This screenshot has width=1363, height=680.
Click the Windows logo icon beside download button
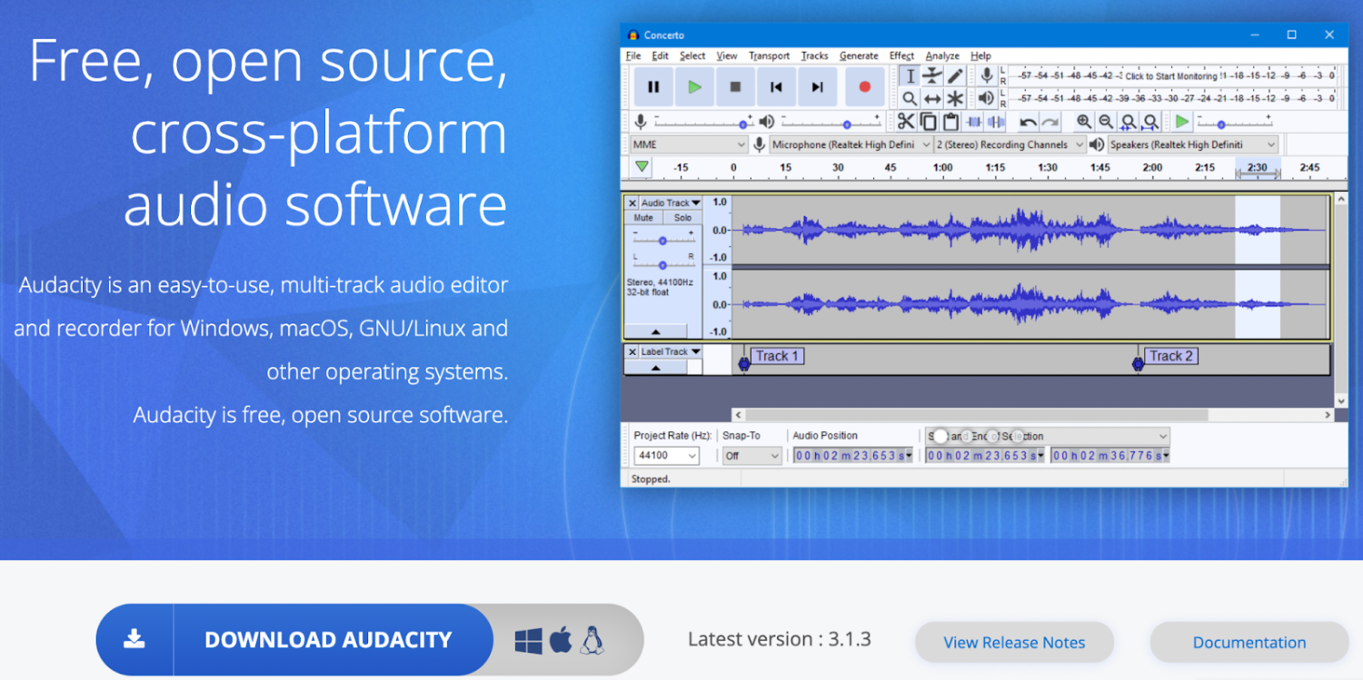point(529,641)
